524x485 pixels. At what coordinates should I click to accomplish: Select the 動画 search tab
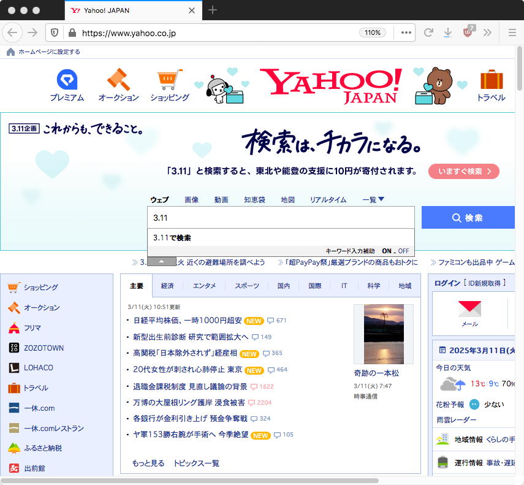[221, 199]
